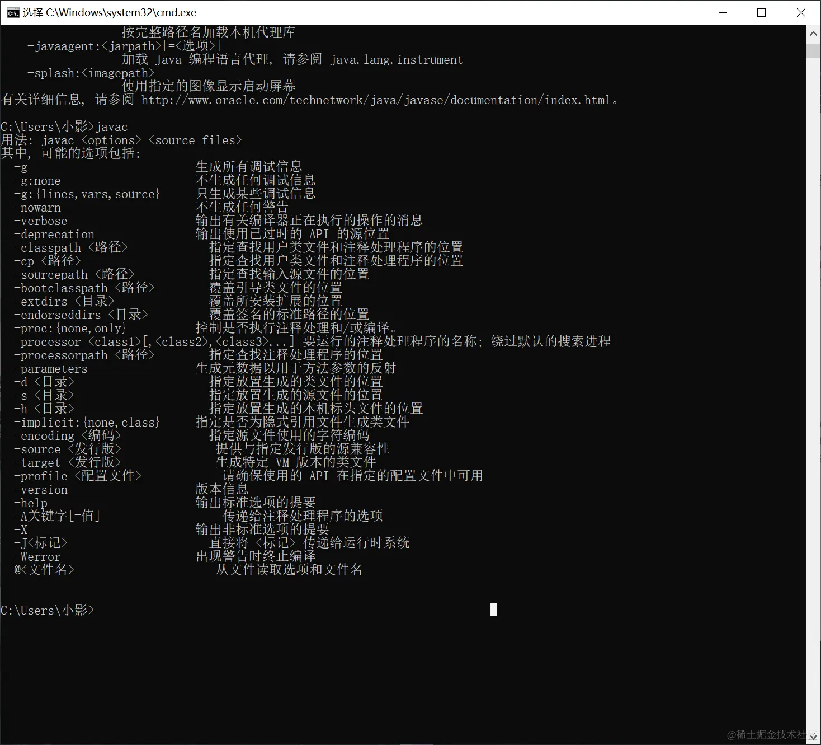The height and width of the screenshot is (745, 821).
Task: Click the C:\Users\小影 prompt text
Action: 48,610
